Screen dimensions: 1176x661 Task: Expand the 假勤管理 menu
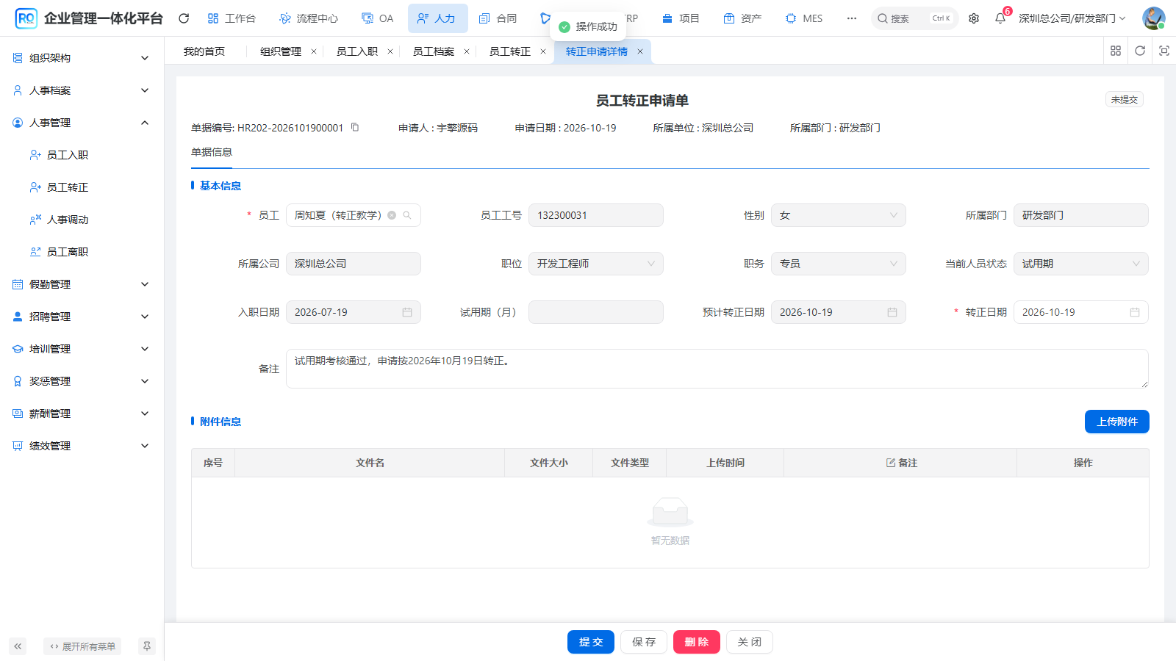click(82, 284)
